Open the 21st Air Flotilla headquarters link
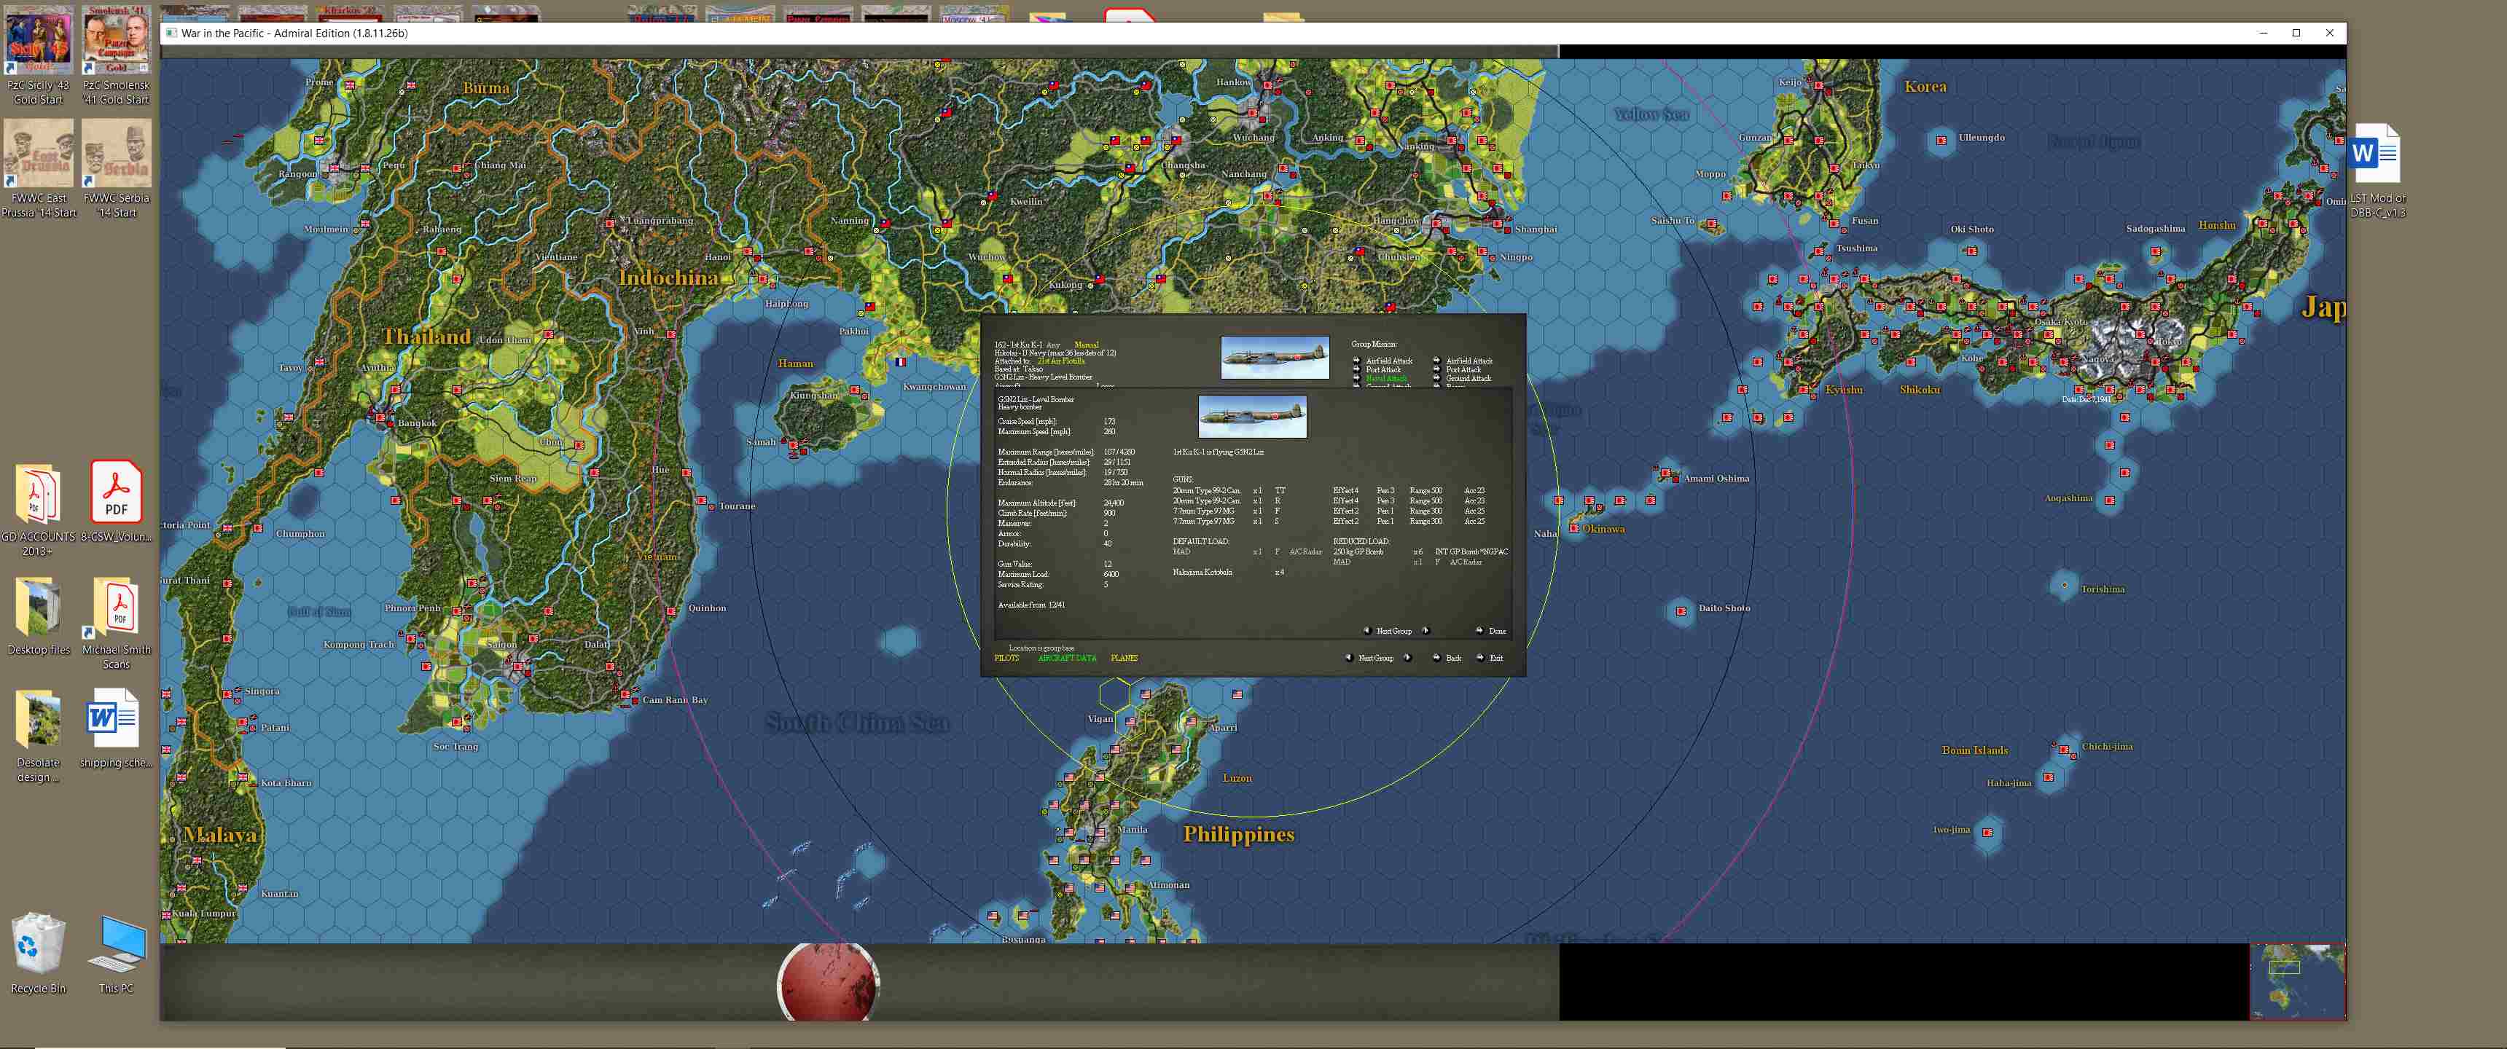 (x=1061, y=361)
